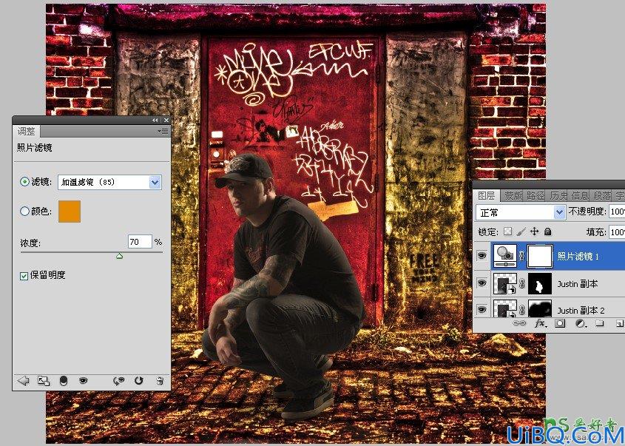Click the orange color swatch

(70, 212)
